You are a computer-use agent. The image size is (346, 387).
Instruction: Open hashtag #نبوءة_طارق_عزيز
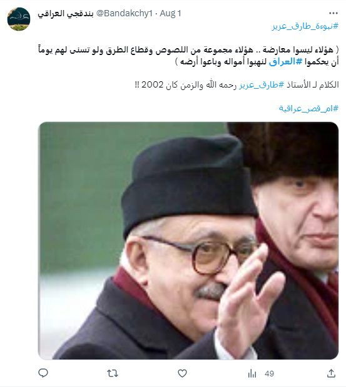coord(305,26)
